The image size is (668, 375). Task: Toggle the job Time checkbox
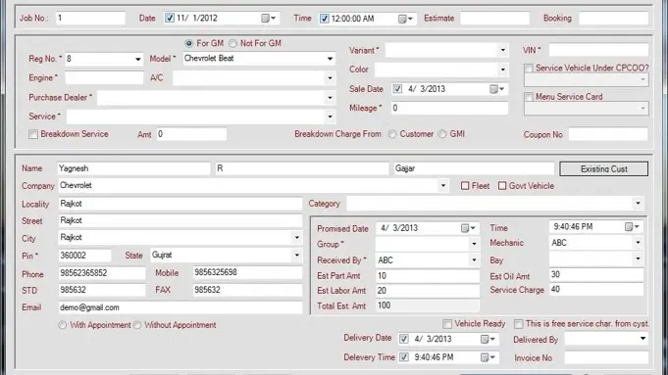[x=325, y=19]
